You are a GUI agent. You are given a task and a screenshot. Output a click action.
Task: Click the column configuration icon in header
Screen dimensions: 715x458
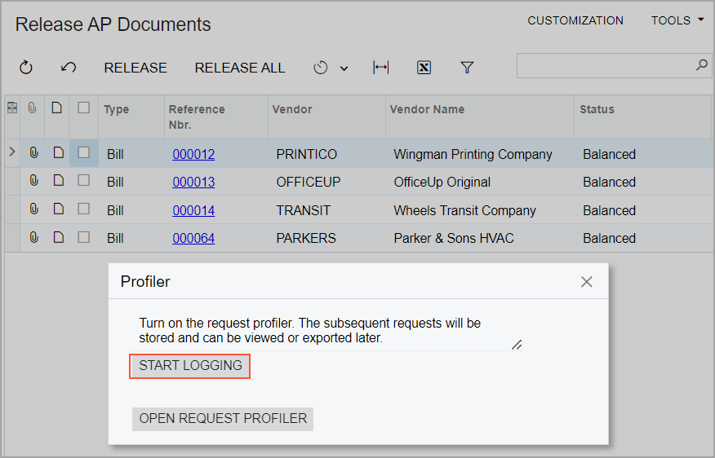(x=12, y=108)
